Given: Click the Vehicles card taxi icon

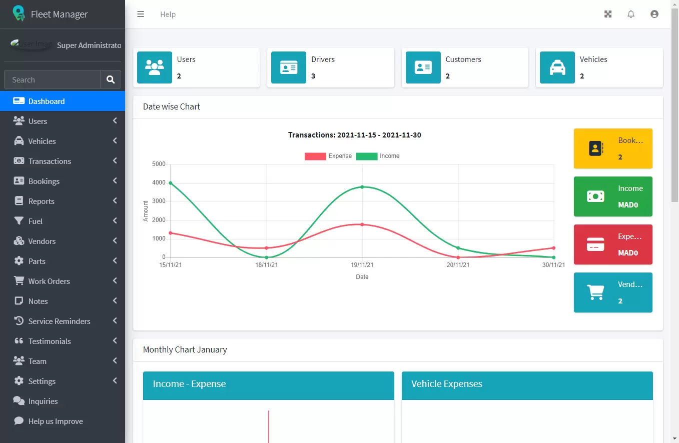Looking at the screenshot, I should coord(557,67).
